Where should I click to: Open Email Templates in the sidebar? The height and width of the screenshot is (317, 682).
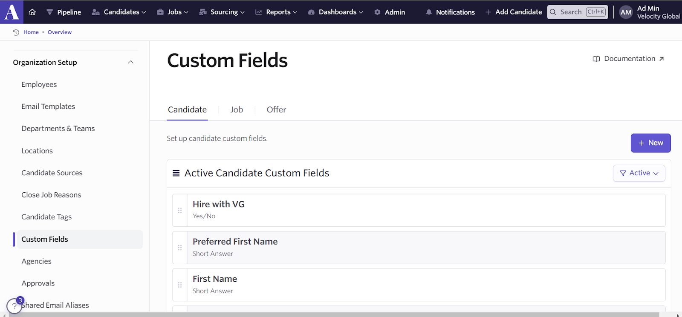[48, 107]
